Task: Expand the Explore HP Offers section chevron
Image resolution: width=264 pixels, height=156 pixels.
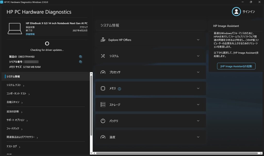Action: pyautogui.click(x=198, y=40)
